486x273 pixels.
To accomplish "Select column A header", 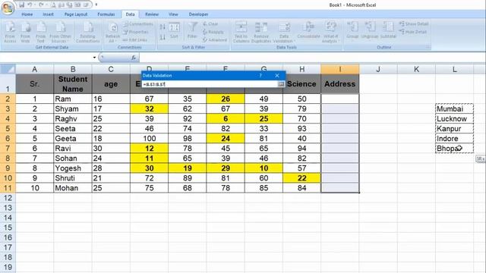I will 34,69.
